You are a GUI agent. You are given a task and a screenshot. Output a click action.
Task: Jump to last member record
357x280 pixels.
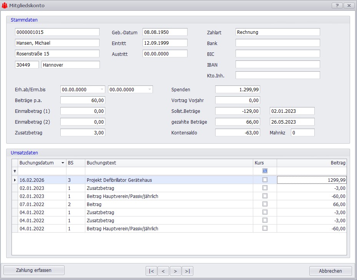pos(187,271)
